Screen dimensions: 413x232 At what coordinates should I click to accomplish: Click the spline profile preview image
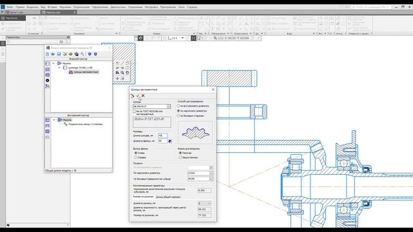click(195, 132)
